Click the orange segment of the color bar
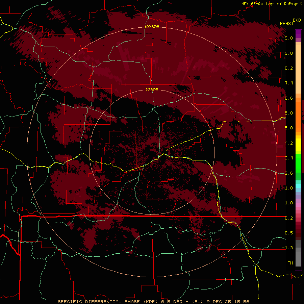304x304 pixels. coord(298,116)
